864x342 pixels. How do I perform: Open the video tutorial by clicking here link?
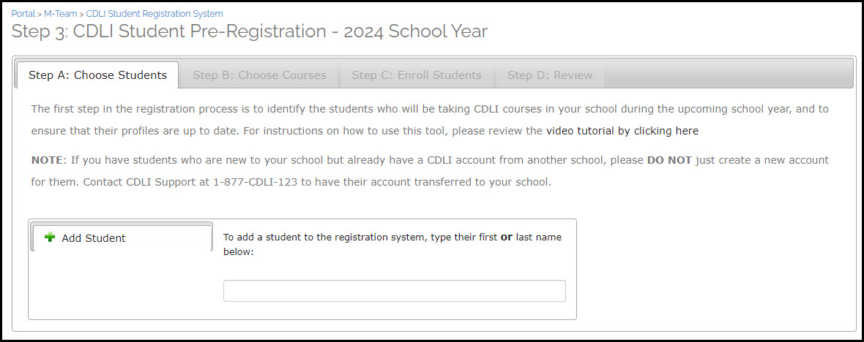622,131
